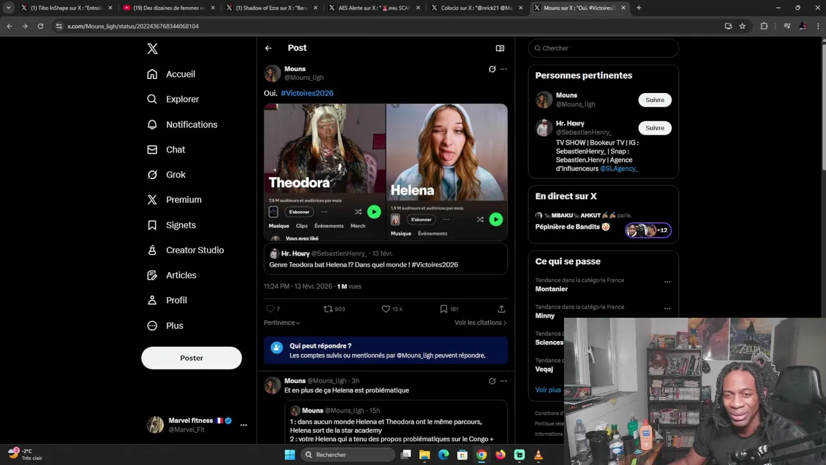Open Firefox from taskbar
826x465 pixels.
click(x=501, y=455)
